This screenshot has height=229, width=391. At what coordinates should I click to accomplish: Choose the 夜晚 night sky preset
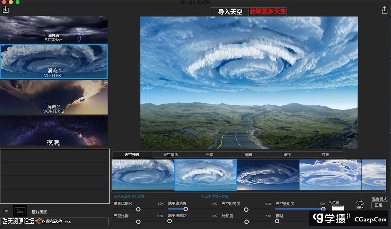(54, 131)
